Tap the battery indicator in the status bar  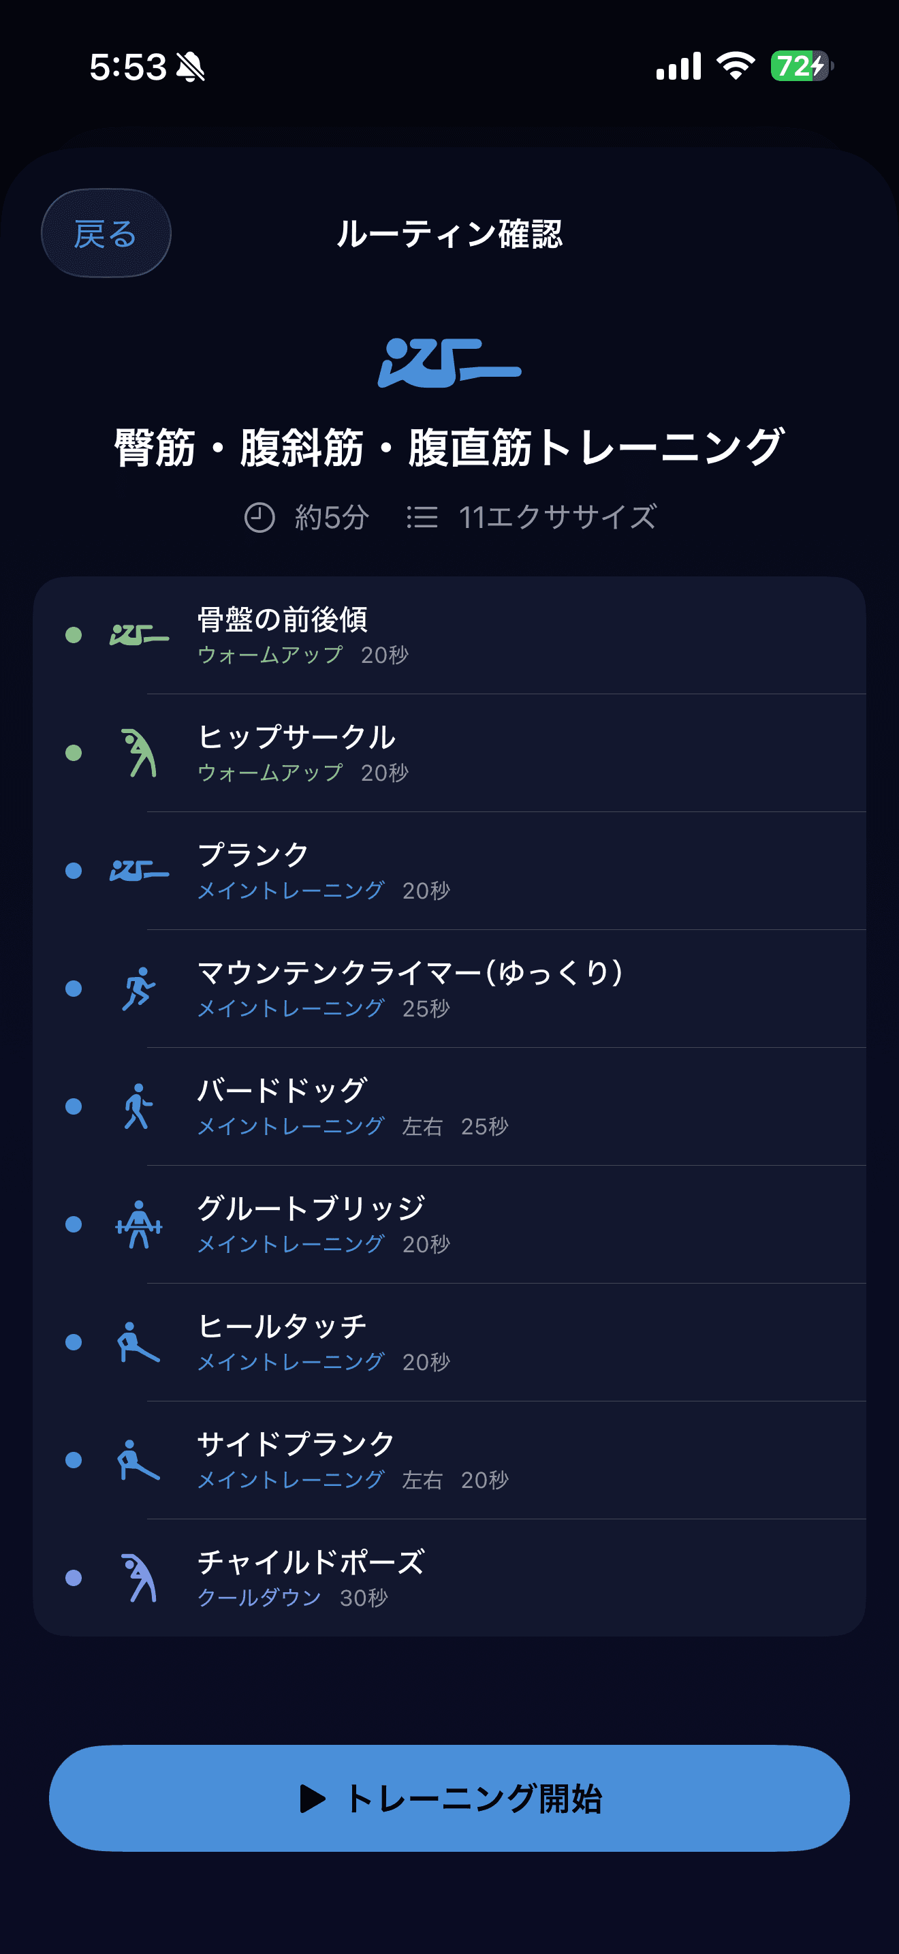[x=800, y=66]
